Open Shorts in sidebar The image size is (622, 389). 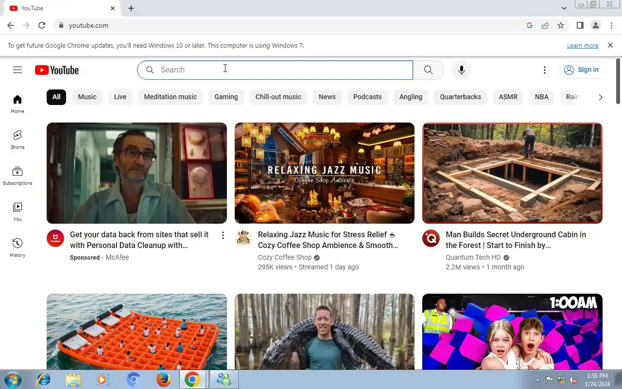click(x=17, y=140)
